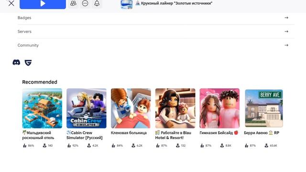This screenshot has height=172, width=306.
Task: Open the cruise liner game thumbnail
Action: tap(127, 4)
